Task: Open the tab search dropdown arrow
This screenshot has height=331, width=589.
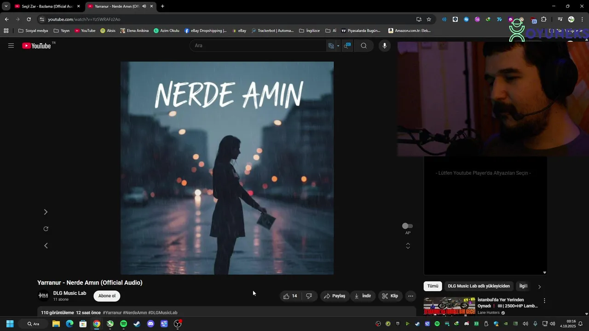Action: [6, 6]
